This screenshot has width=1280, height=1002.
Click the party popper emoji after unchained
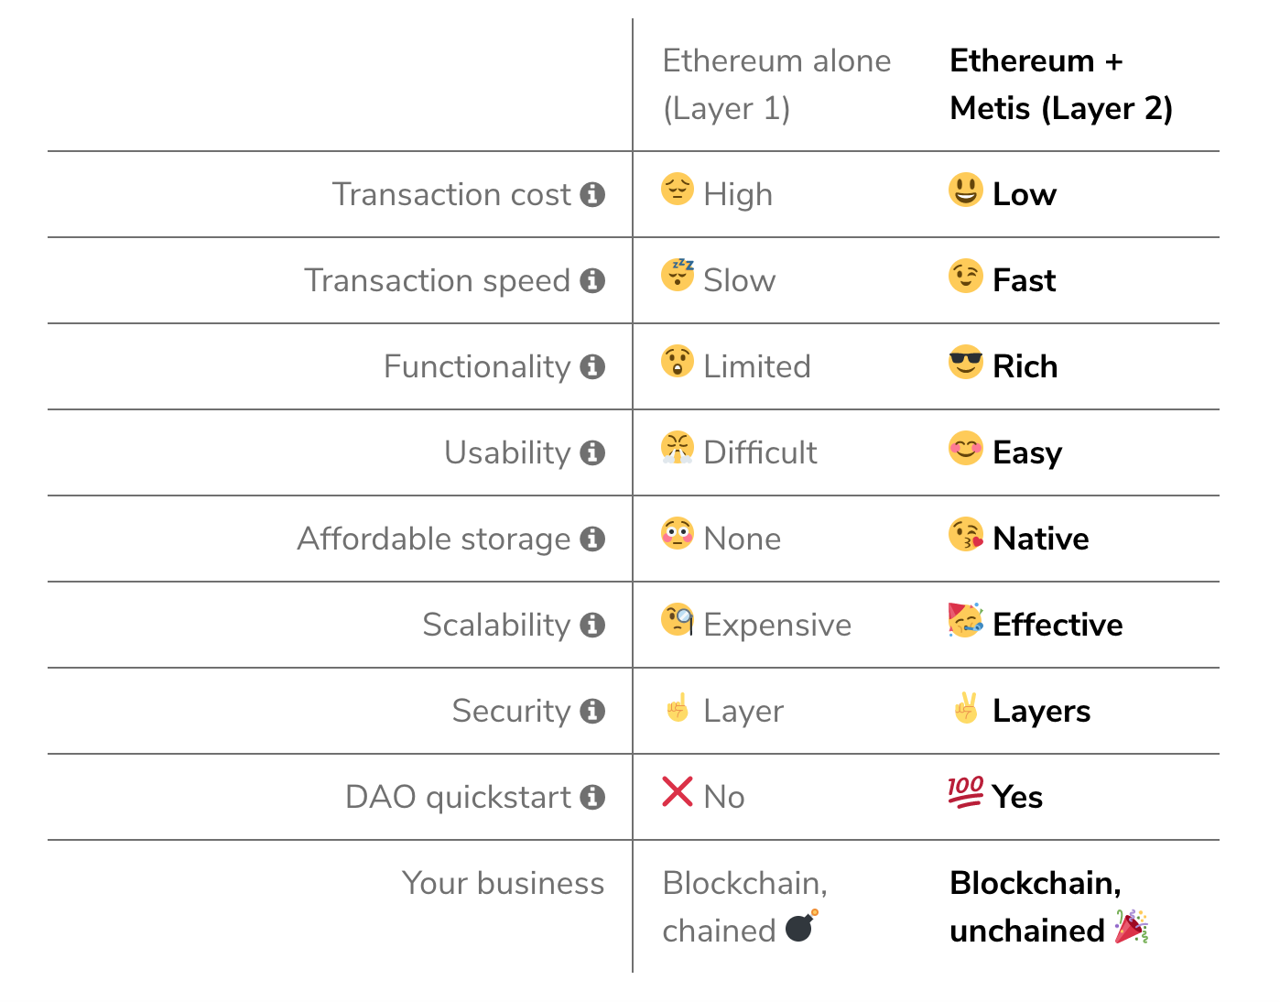point(1132,927)
